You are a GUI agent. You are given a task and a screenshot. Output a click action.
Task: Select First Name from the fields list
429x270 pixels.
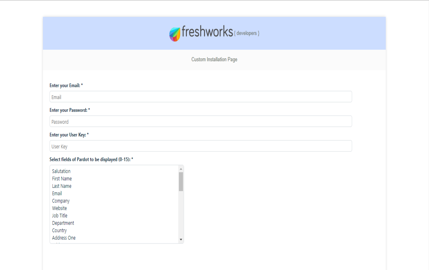(x=62, y=179)
